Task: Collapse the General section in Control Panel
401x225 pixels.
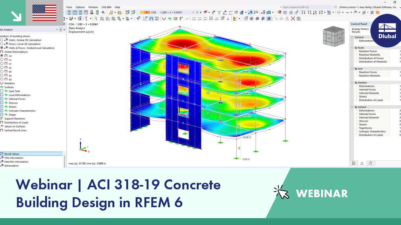Action: coord(352,37)
